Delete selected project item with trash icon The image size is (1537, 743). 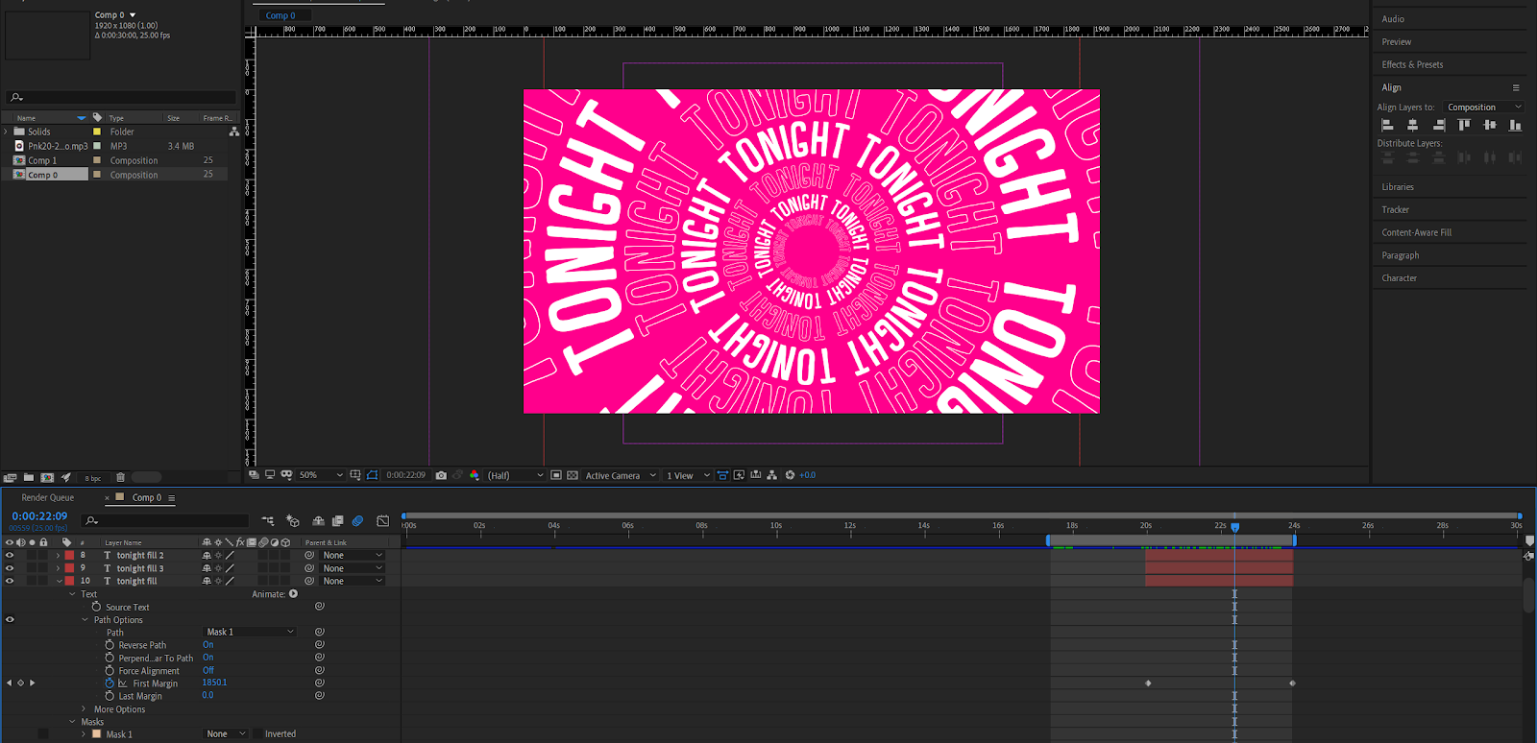(x=120, y=477)
